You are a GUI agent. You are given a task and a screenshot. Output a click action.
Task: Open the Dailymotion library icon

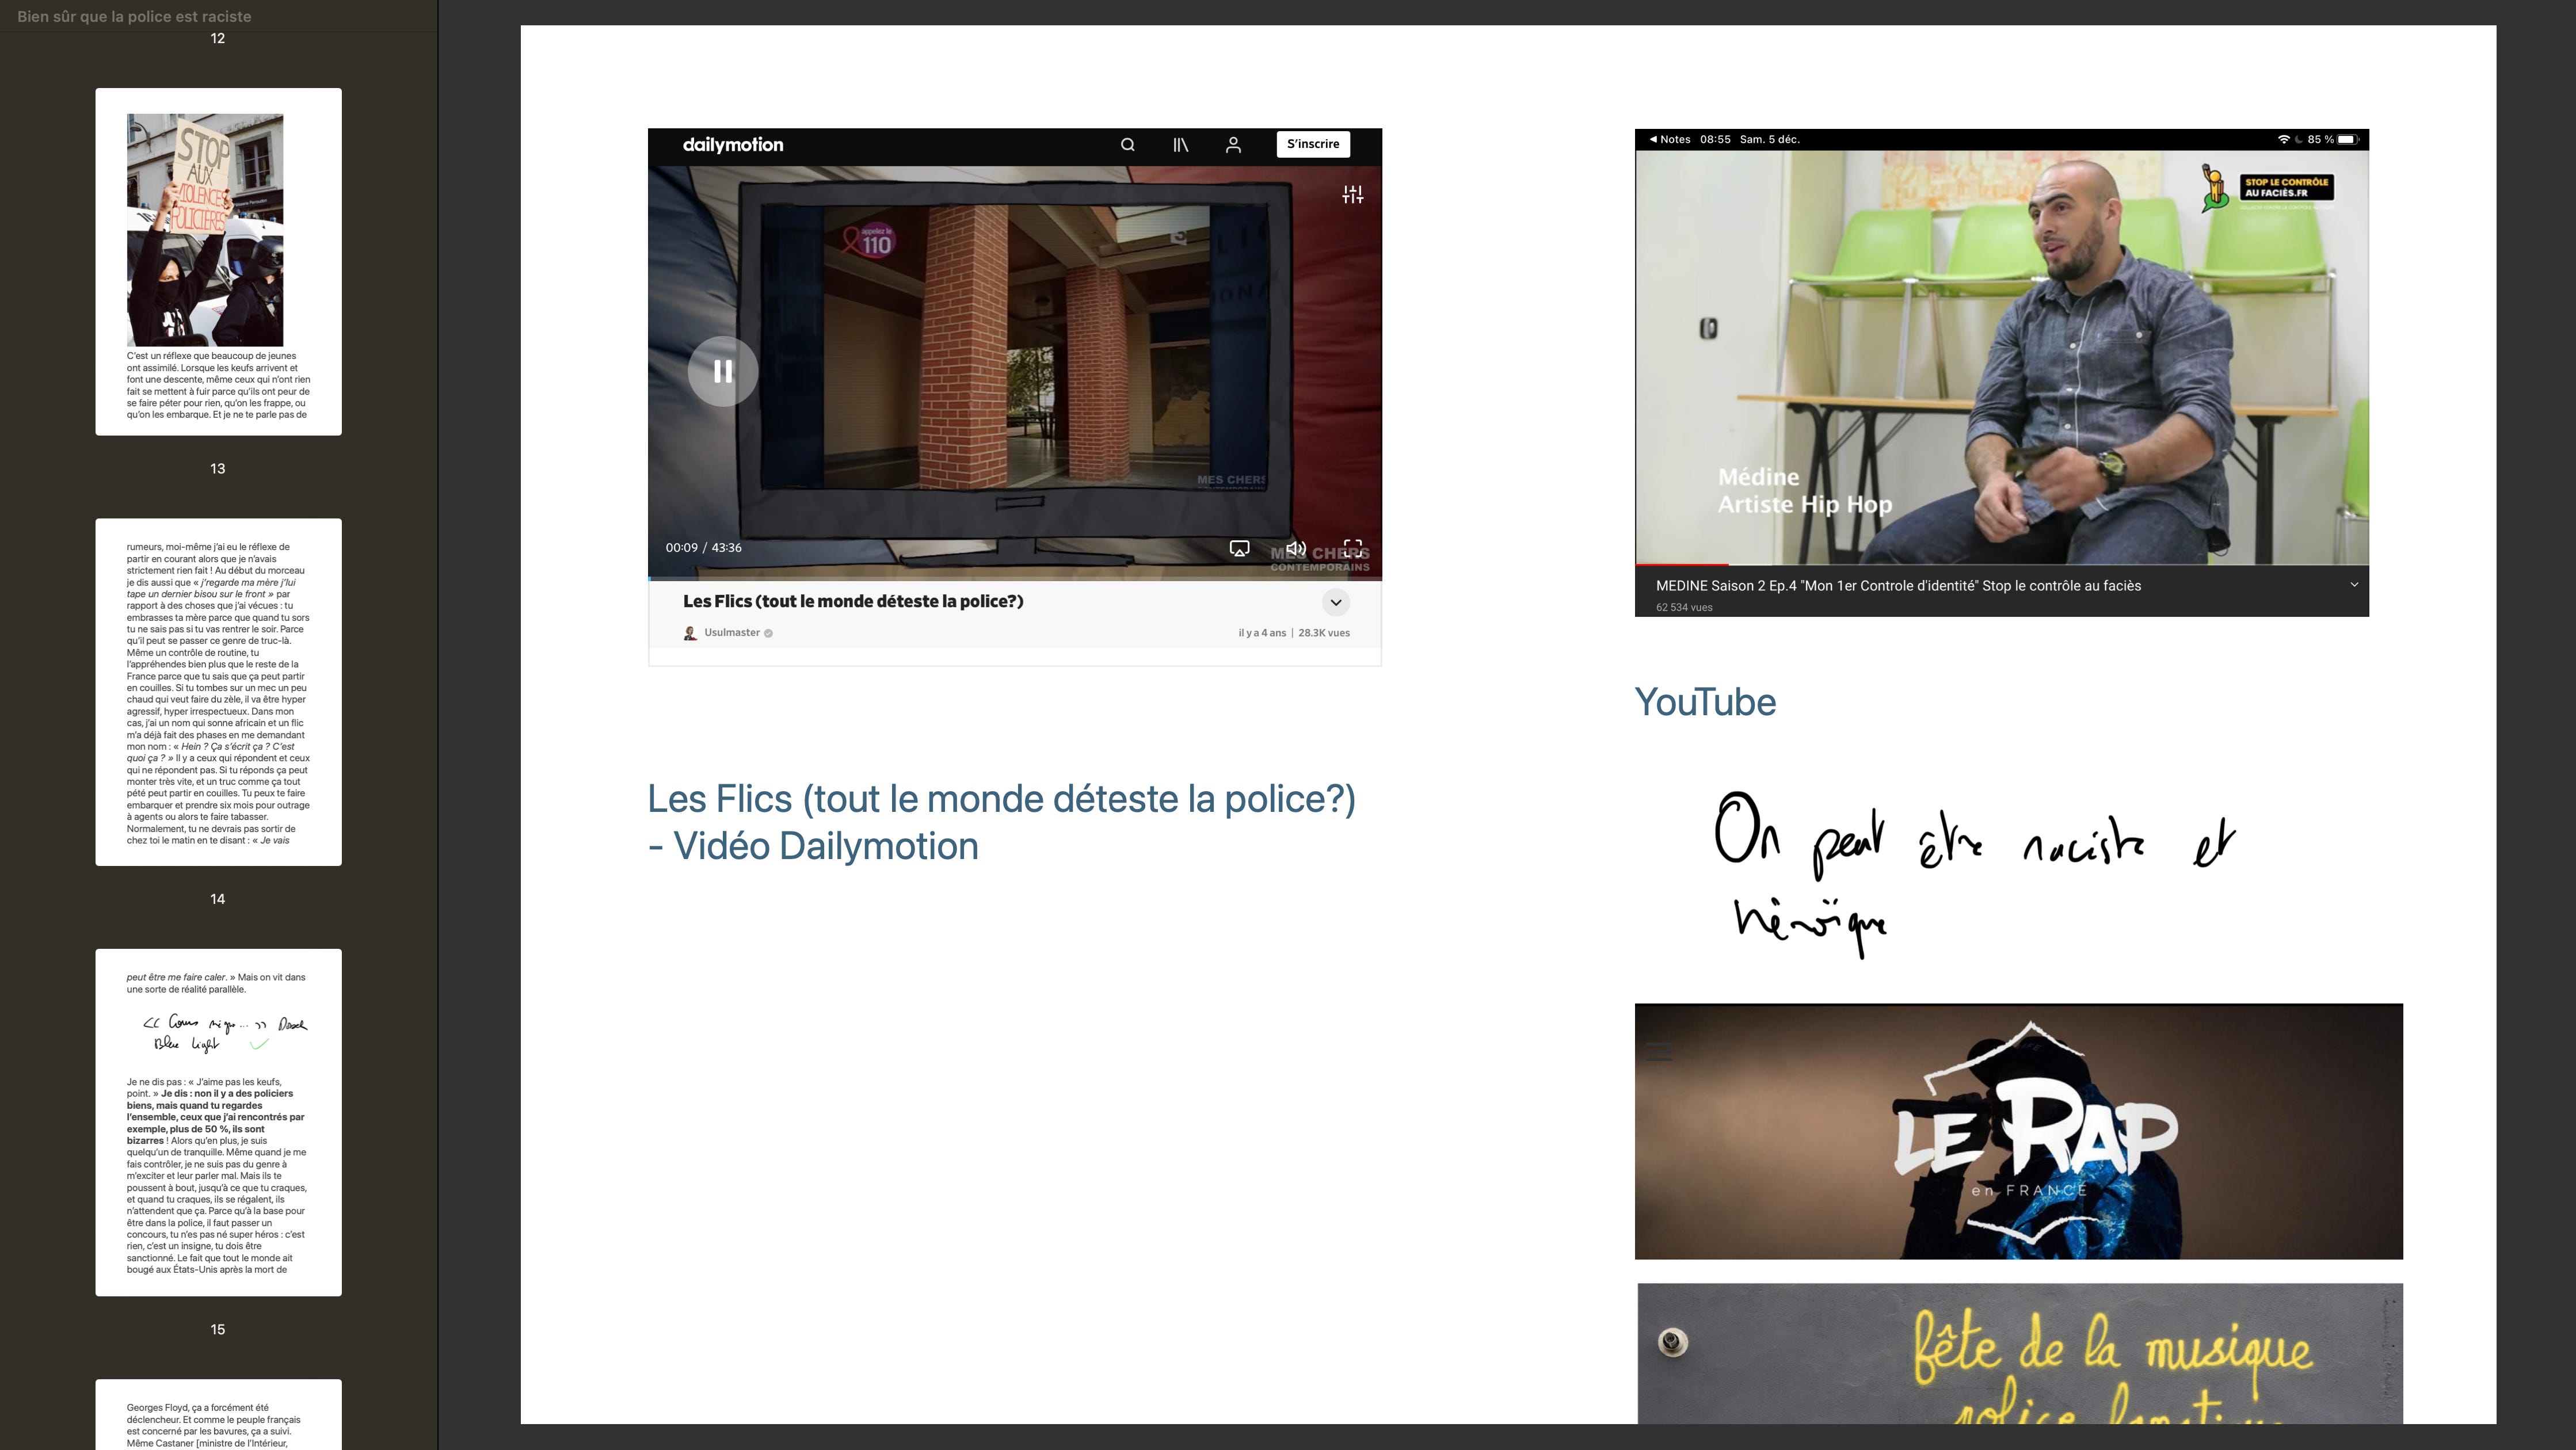coord(1180,145)
